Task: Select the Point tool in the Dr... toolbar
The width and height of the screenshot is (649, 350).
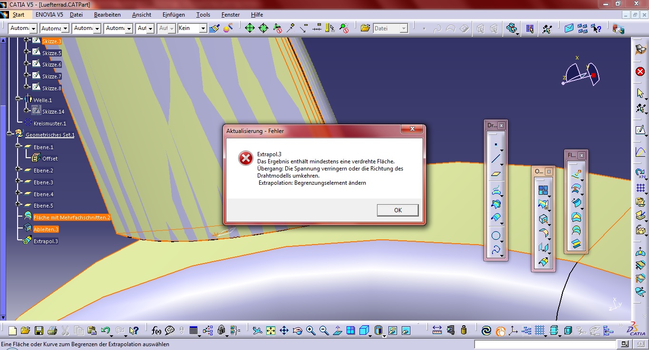Action: pyautogui.click(x=496, y=144)
